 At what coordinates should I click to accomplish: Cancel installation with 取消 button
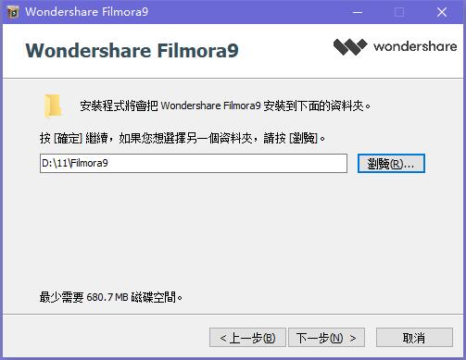(414, 338)
